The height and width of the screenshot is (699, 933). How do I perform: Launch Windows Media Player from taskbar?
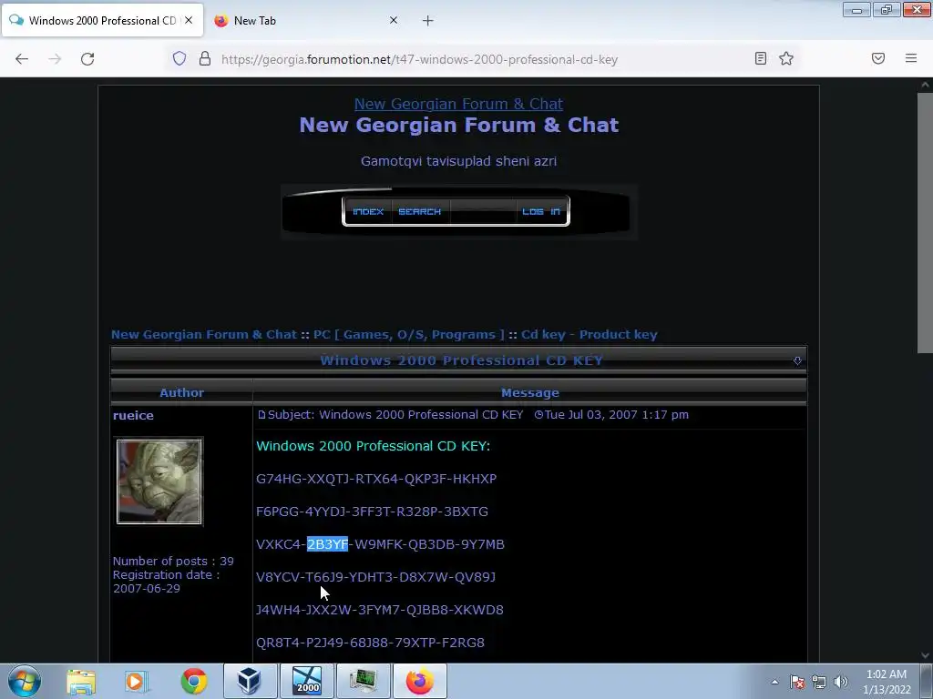pos(137,681)
